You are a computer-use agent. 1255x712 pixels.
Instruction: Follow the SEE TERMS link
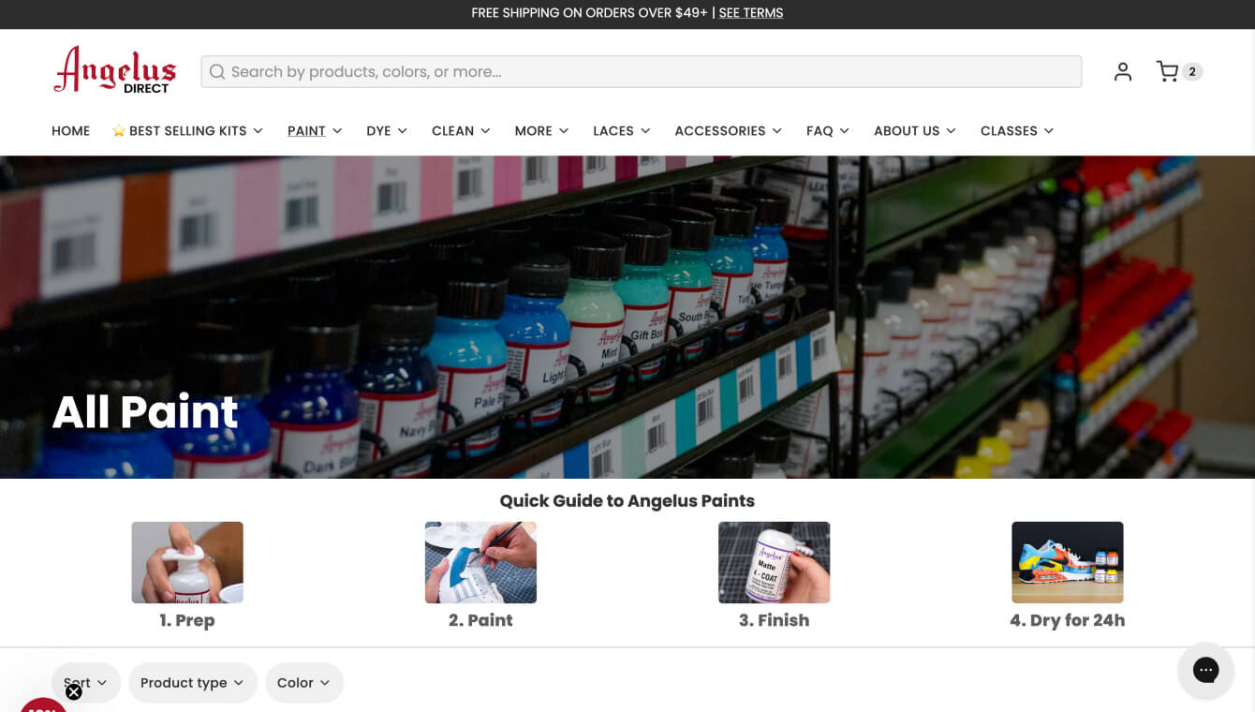tap(751, 13)
